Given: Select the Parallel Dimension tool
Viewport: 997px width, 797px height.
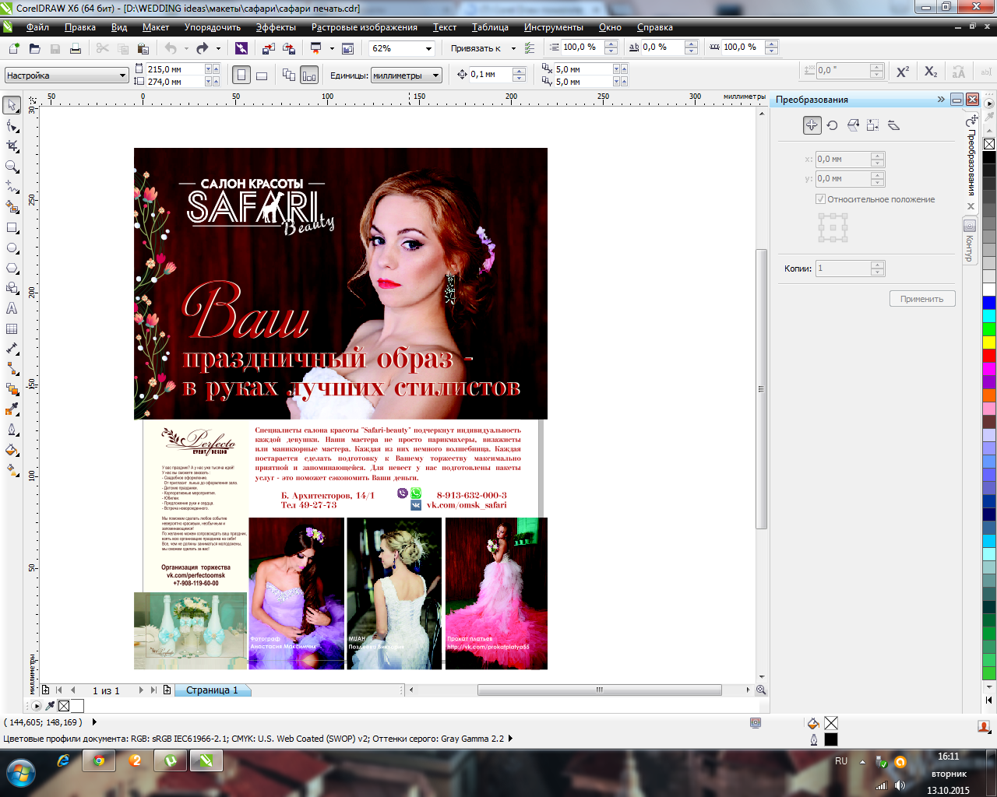Looking at the screenshot, I should [x=12, y=349].
